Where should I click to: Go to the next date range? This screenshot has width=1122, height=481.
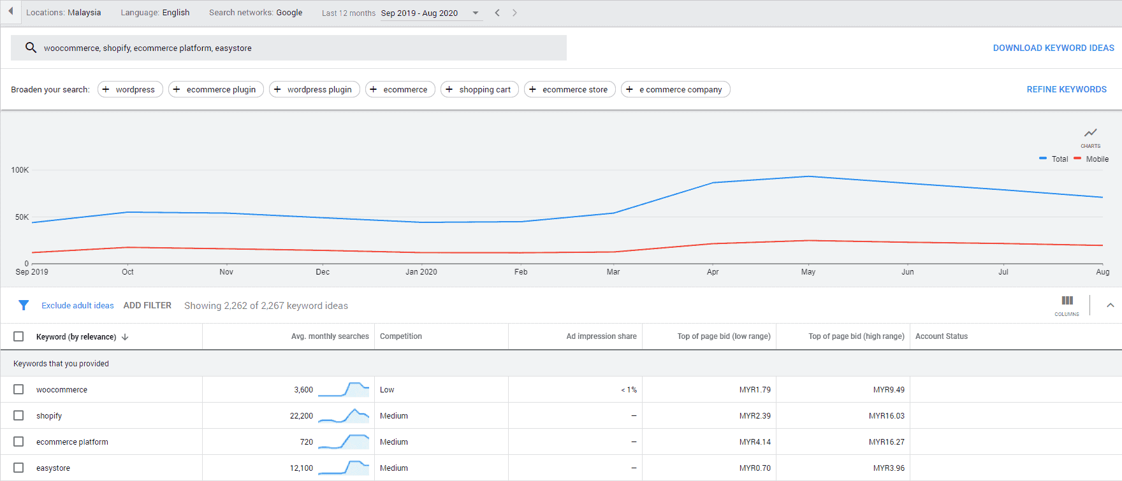pos(514,13)
